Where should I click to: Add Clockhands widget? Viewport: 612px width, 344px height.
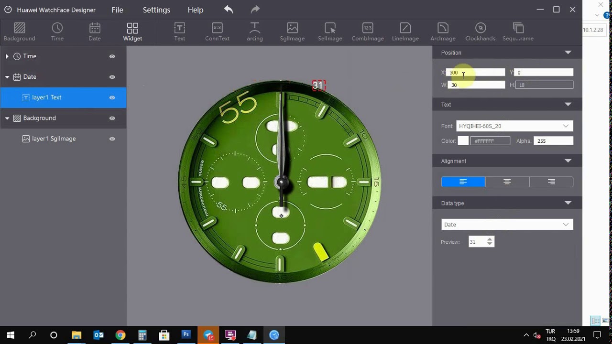tap(481, 32)
